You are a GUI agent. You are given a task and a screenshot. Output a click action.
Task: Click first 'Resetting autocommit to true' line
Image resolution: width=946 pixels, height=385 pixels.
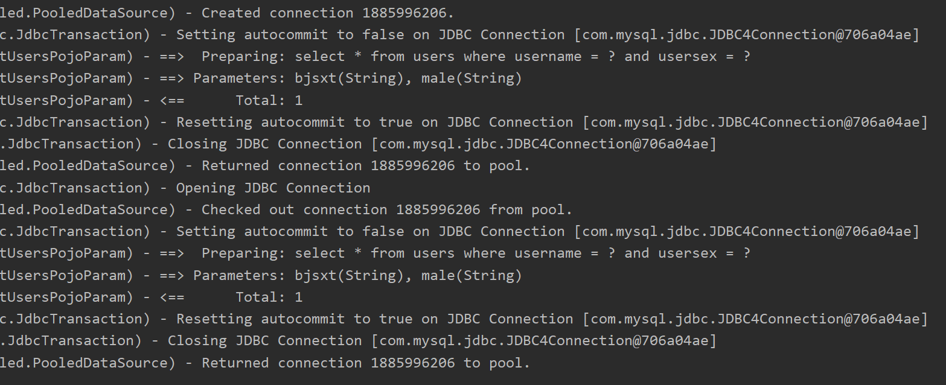(x=464, y=122)
